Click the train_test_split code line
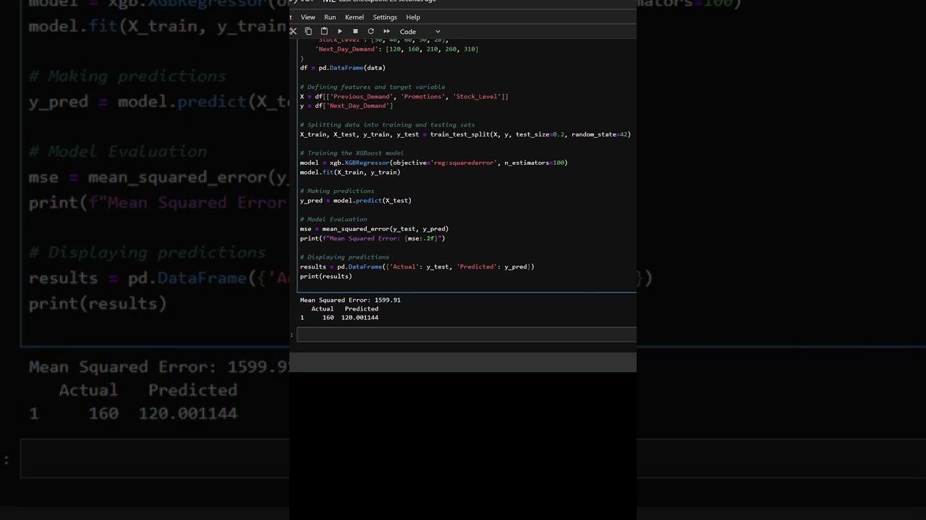The image size is (926, 520). [x=465, y=134]
